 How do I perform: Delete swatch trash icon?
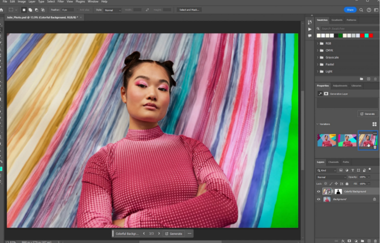pyautogui.click(x=375, y=79)
